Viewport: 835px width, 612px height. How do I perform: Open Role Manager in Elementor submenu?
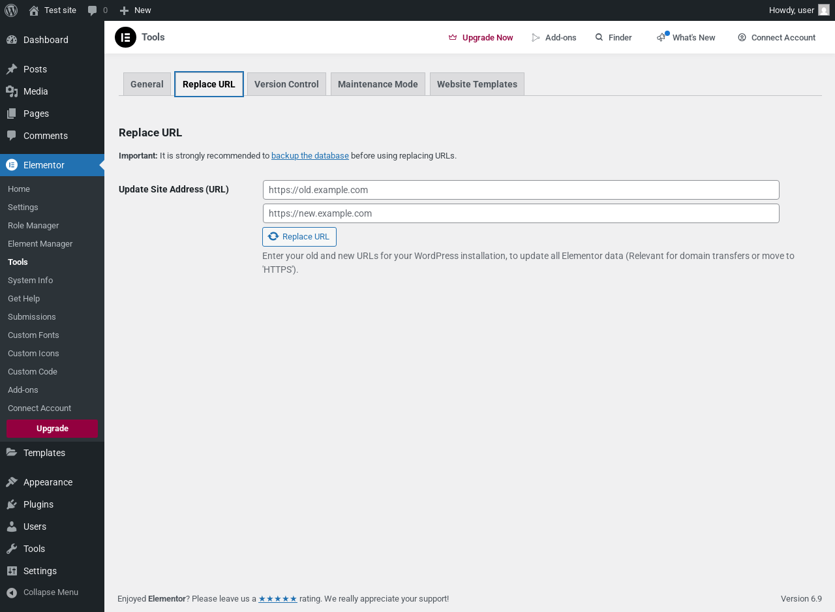tap(33, 225)
